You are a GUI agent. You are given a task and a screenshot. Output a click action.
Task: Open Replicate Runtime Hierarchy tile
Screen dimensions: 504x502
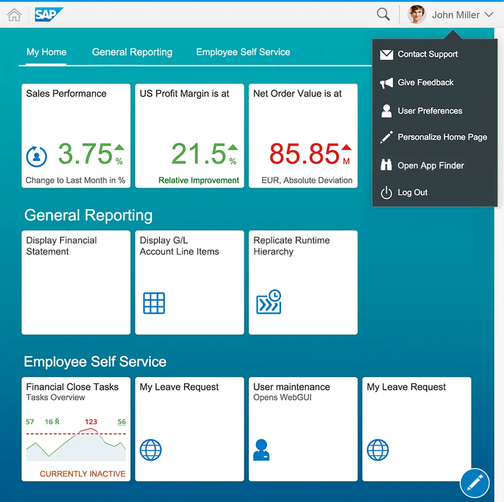pyautogui.click(x=303, y=283)
